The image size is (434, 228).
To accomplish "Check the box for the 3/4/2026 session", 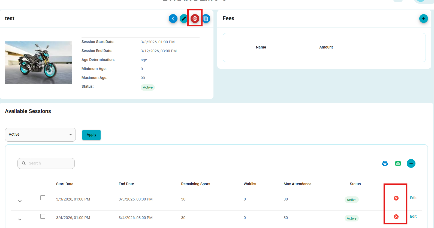I will click(43, 216).
